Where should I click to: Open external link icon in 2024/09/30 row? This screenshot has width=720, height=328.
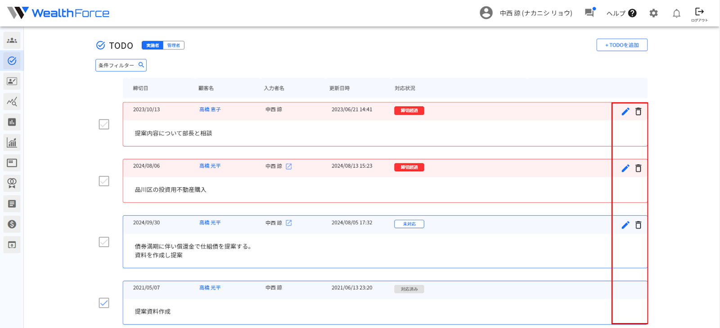(x=289, y=223)
